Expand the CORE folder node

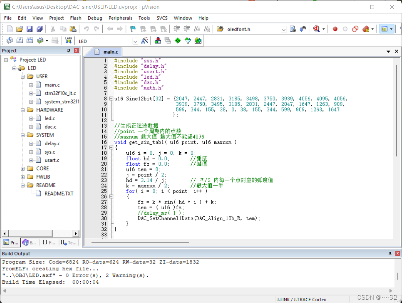23,168
